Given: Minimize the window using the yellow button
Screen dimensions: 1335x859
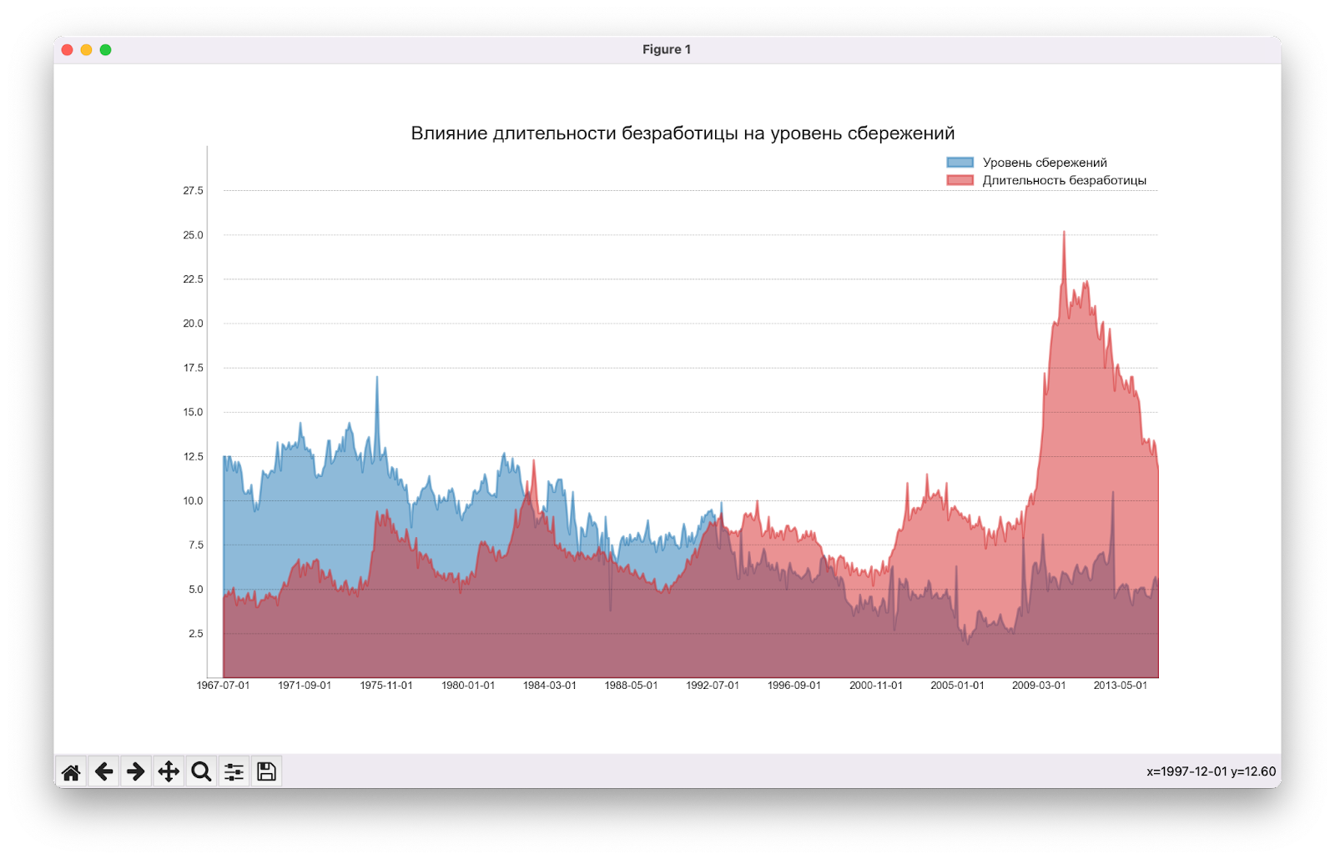Looking at the screenshot, I should tap(86, 50).
